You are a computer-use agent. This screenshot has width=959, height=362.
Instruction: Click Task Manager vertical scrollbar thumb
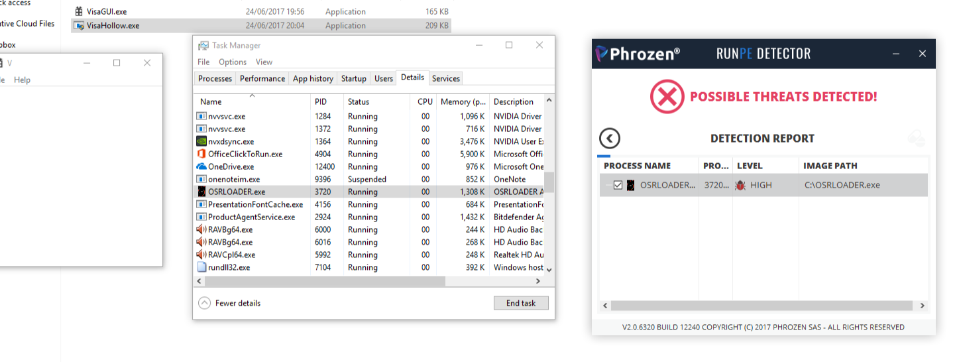click(x=549, y=182)
